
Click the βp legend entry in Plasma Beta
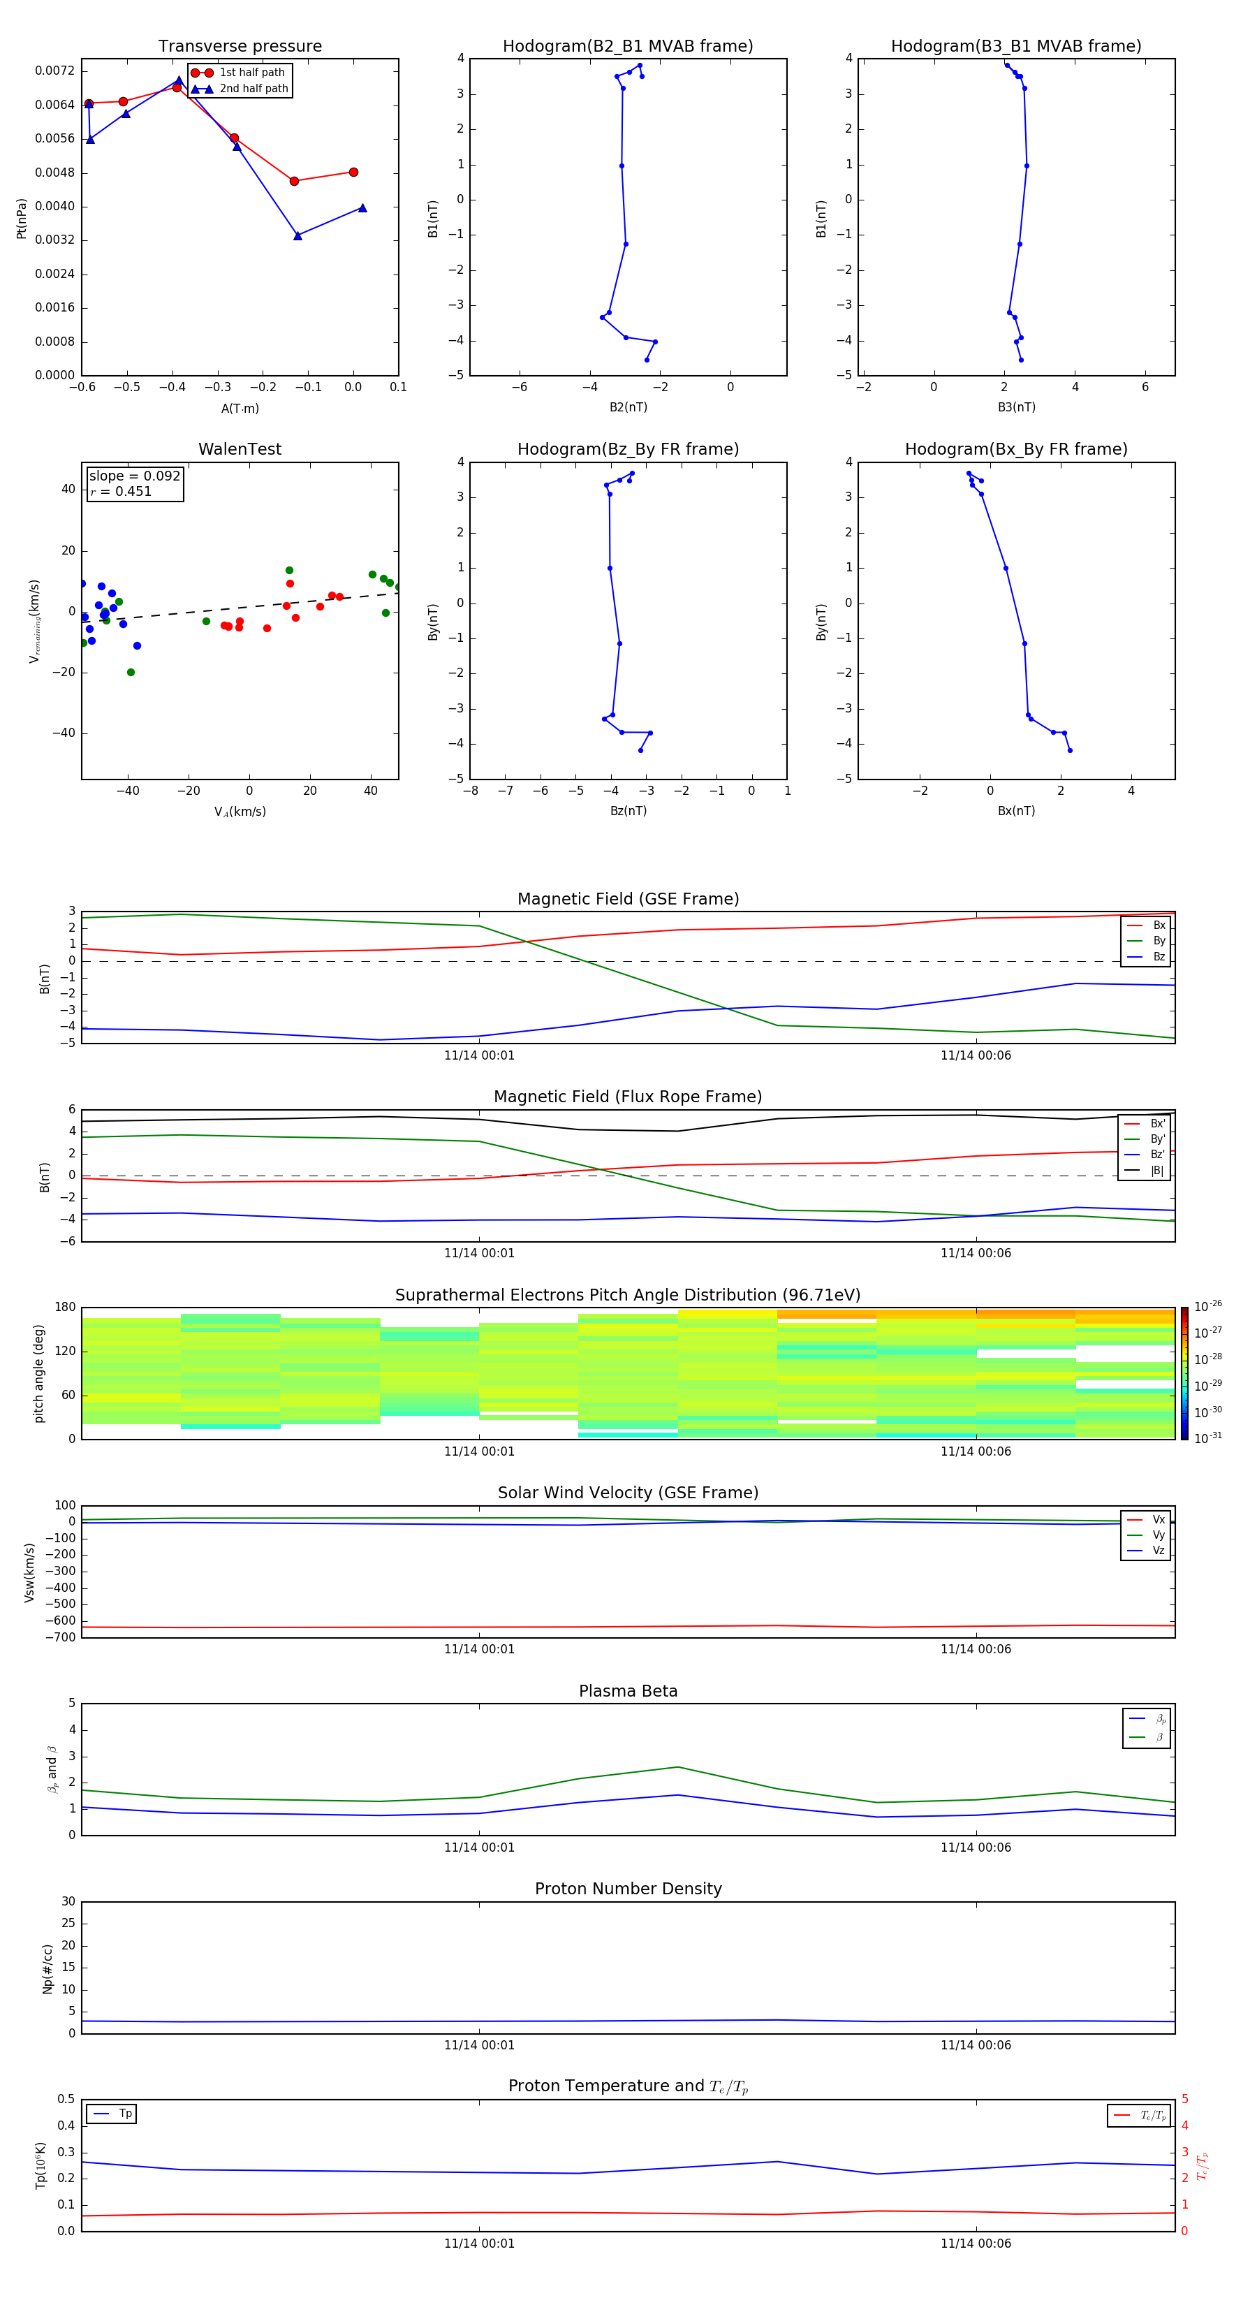[1147, 1719]
